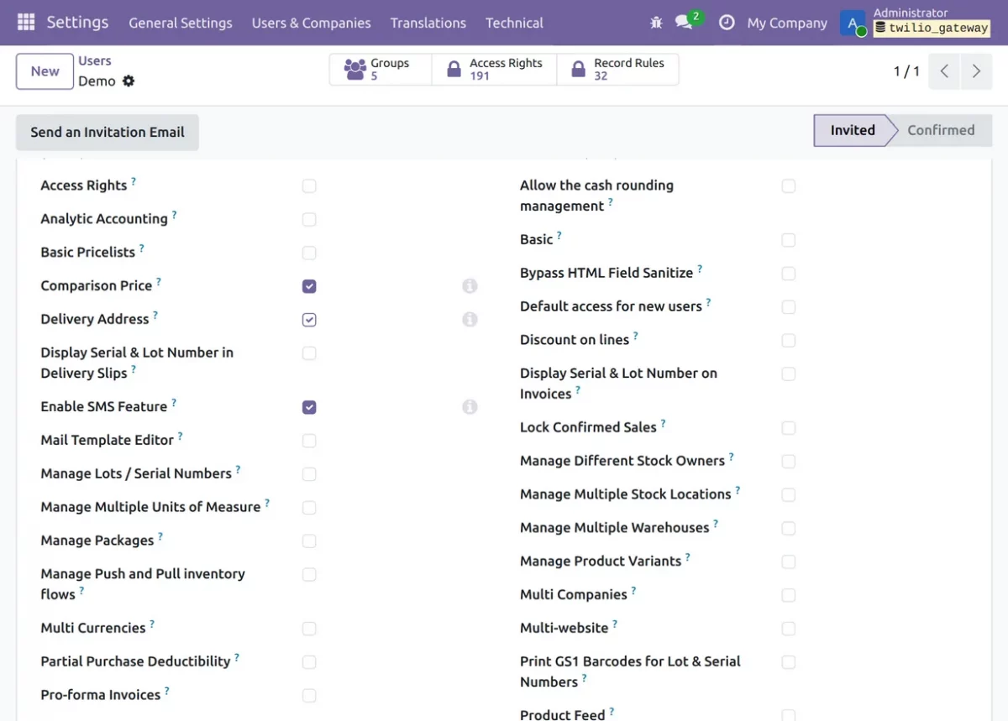Tick the Mail Template Editor checkbox

coord(309,441)
